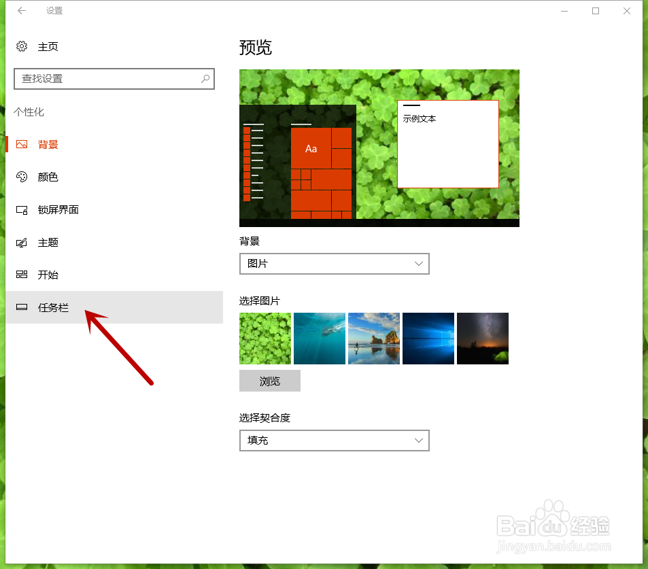The height and width of the screenshot is (569, 648).
Task: Click the 示例文本 preview window
Action: 447,145
